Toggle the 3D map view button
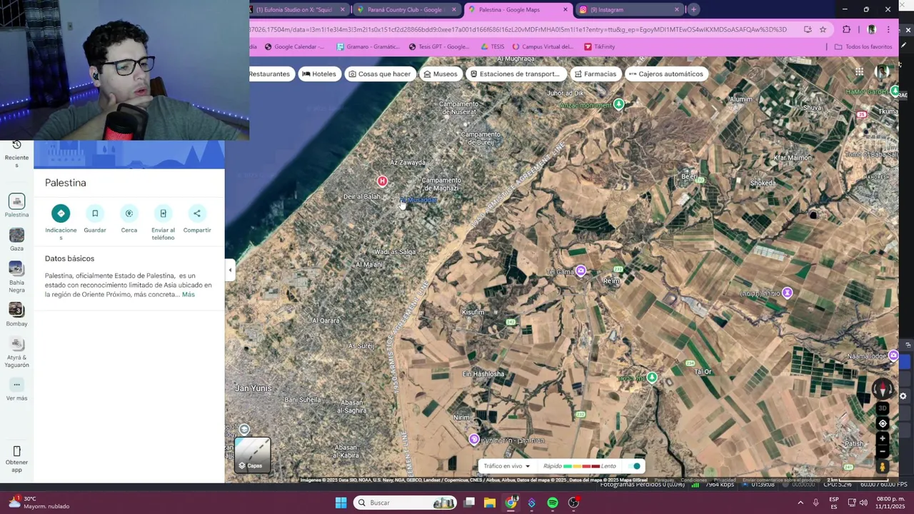The image size is (914, 514). point(883,408)
